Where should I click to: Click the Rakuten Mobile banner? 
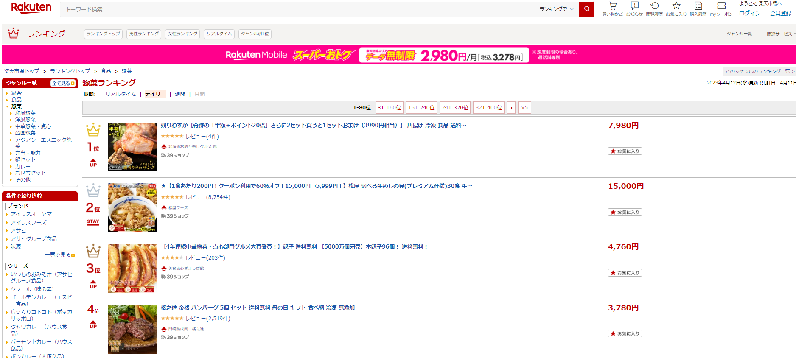(399, 55)
